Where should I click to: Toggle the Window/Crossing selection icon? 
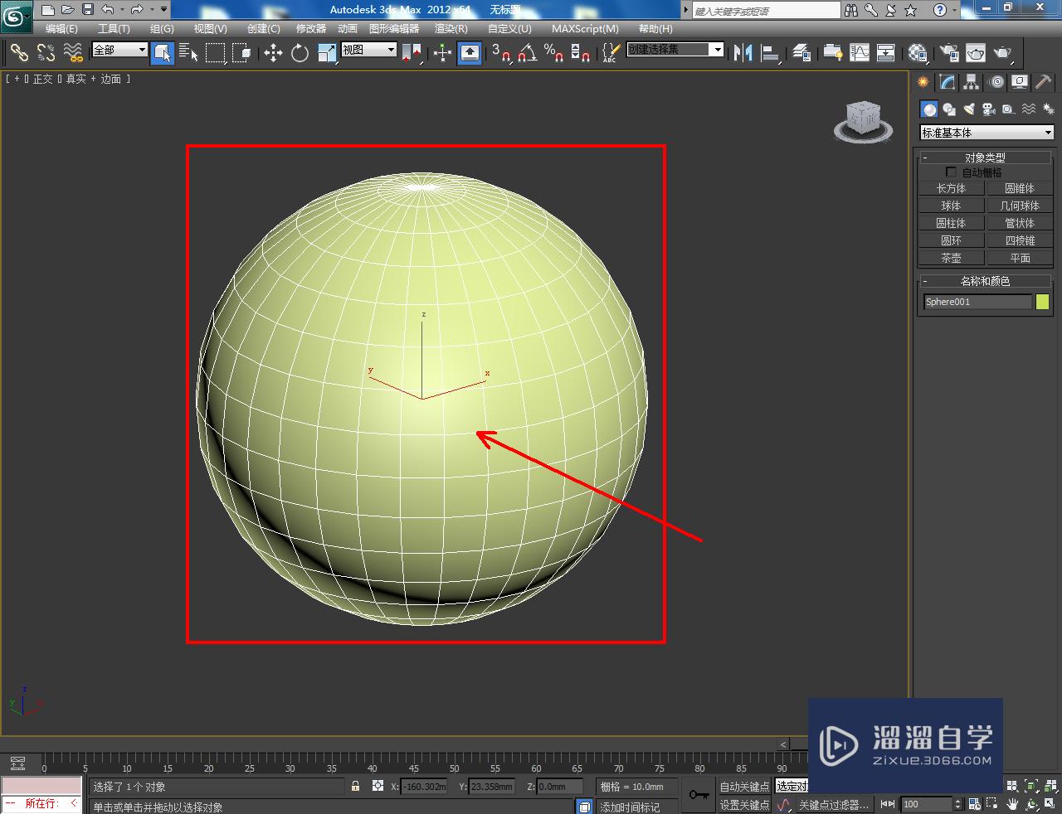[x=241, y=53]
